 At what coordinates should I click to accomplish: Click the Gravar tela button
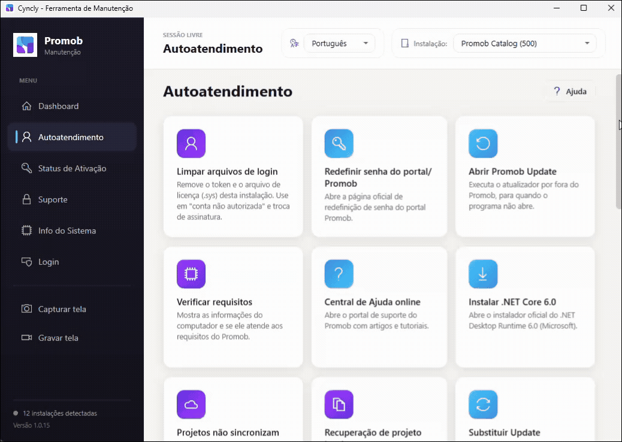click(72, 338)
